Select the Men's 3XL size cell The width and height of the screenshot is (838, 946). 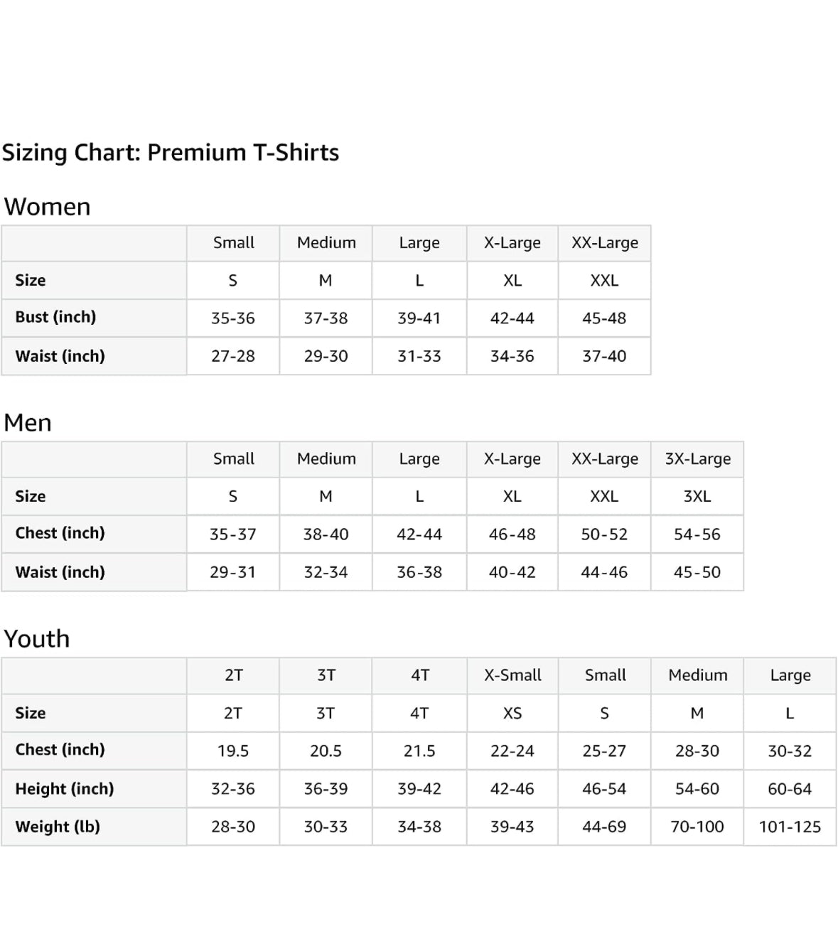[697, 497]
